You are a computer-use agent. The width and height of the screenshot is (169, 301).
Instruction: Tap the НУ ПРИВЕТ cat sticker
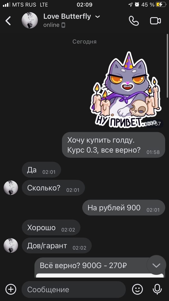tap(126, 90)
